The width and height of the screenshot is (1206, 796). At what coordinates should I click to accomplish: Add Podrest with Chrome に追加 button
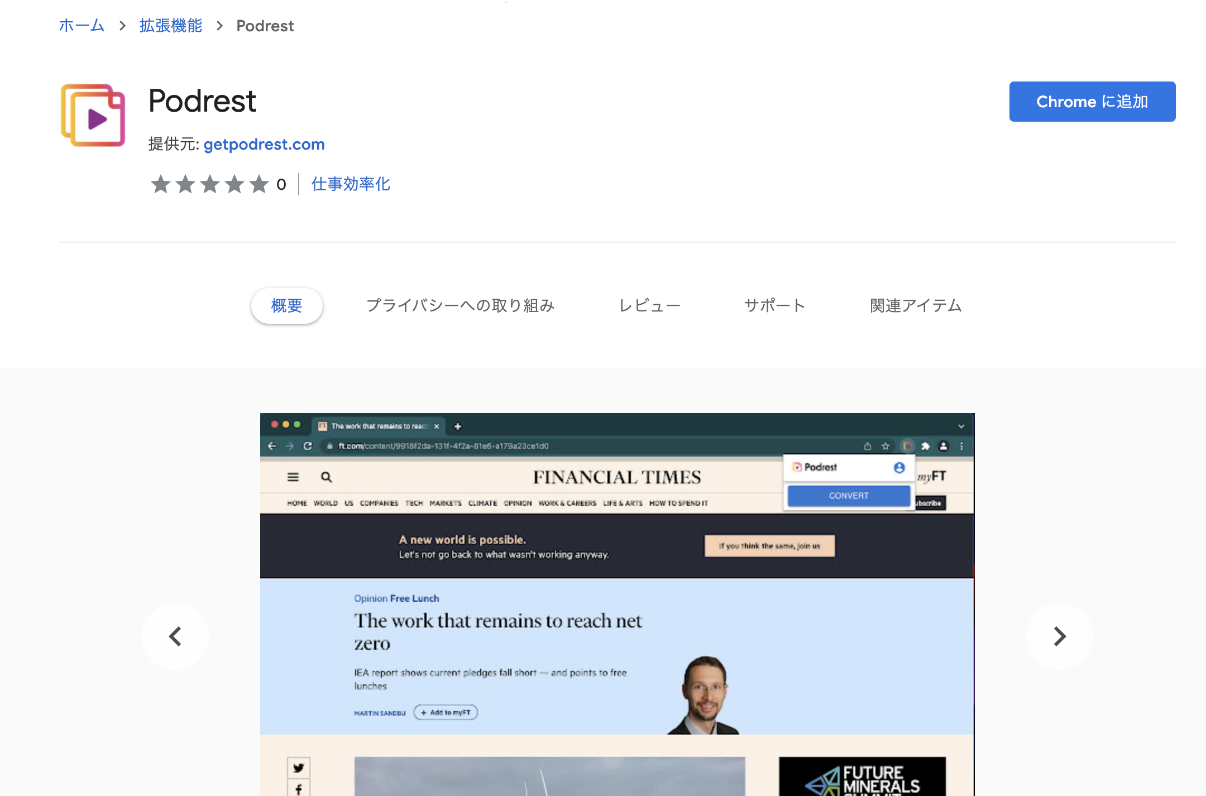coord(1092,102)
